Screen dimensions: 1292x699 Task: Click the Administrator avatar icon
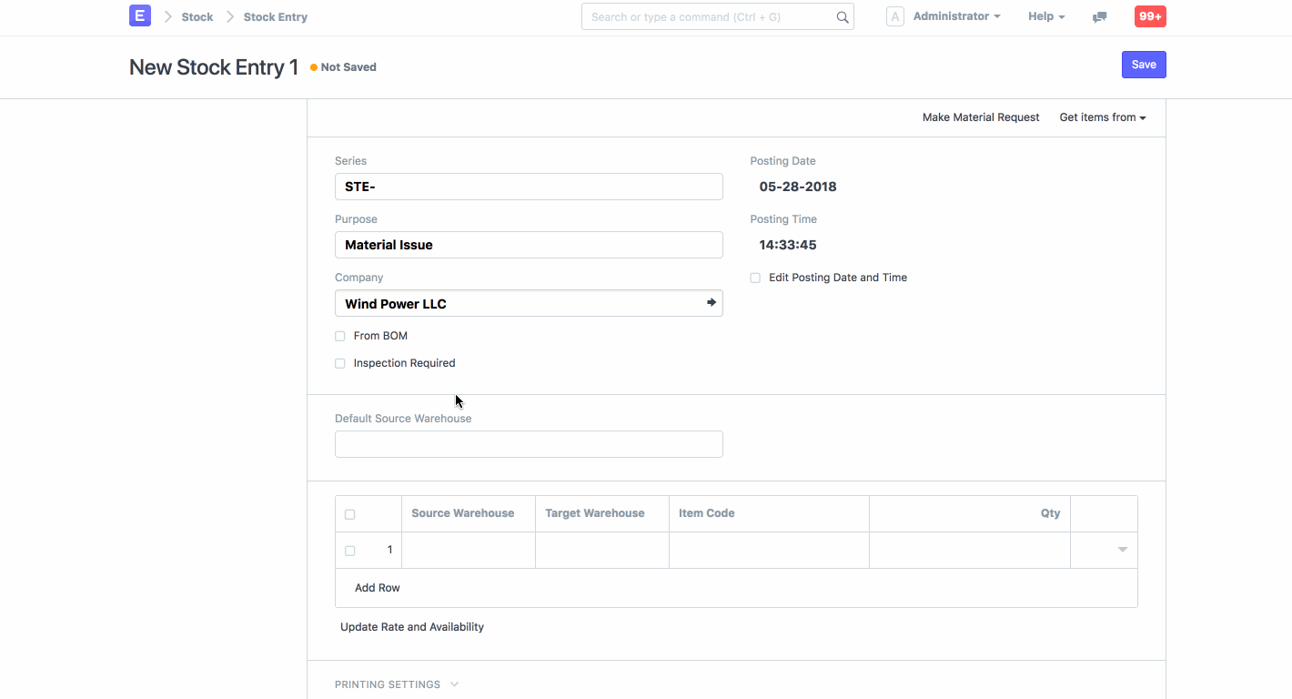pyautogui.click(x=895, y=16)
